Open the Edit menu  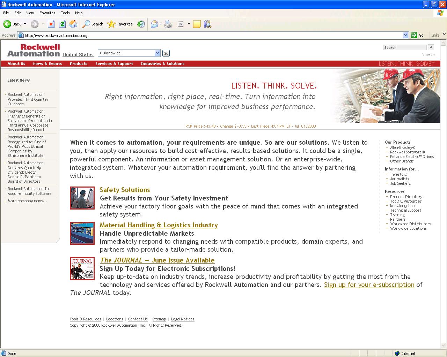(17, 13)
